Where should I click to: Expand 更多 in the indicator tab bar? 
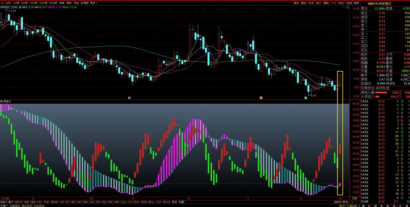pyautogui.click(x=175, y=202)
